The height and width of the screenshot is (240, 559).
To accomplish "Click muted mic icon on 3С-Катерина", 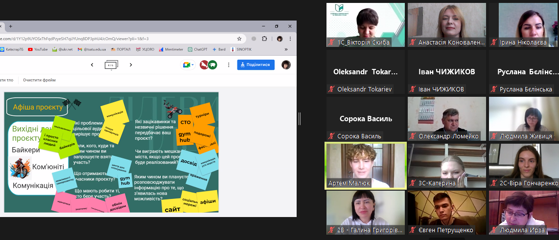I will click(413, 183).
